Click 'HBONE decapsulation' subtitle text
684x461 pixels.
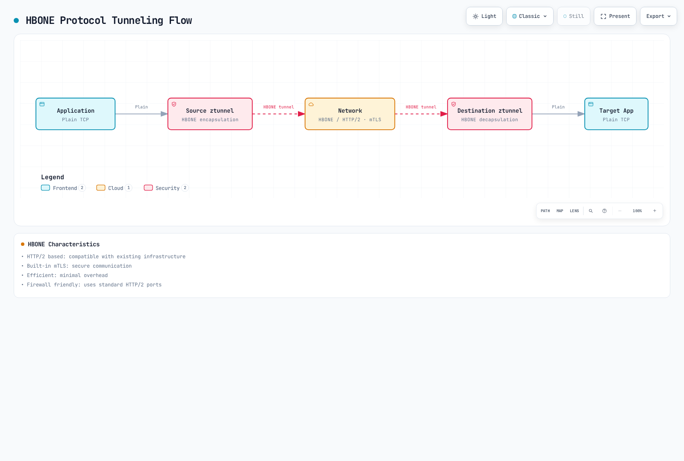(x=489, y=120)
